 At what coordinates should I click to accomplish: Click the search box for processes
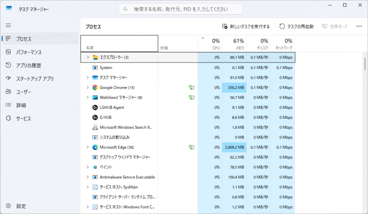point(180,9)
